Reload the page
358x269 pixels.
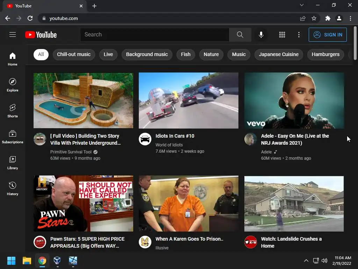(x=30, y=18)
